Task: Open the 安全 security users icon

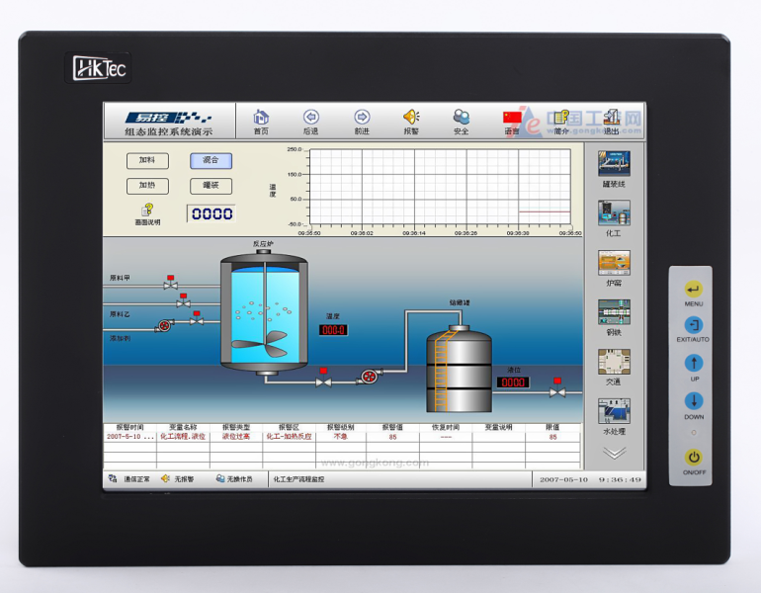Action: 462,117
